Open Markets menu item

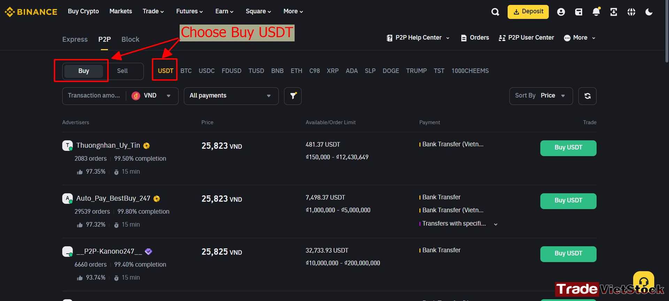121,11
